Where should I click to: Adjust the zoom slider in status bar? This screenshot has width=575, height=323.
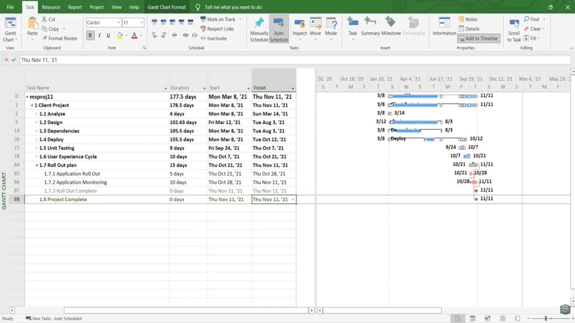[x=546, y=319]
